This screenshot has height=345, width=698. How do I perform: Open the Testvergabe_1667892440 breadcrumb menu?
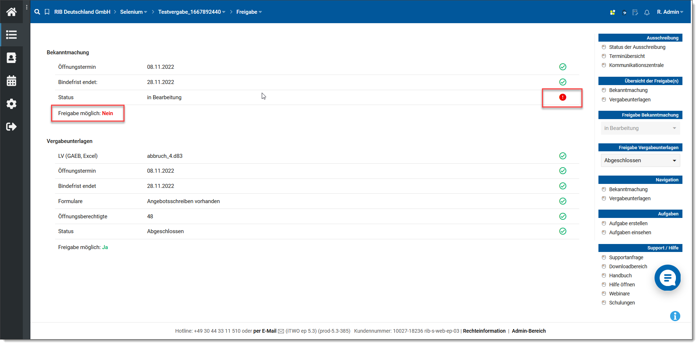pos(192,12)
